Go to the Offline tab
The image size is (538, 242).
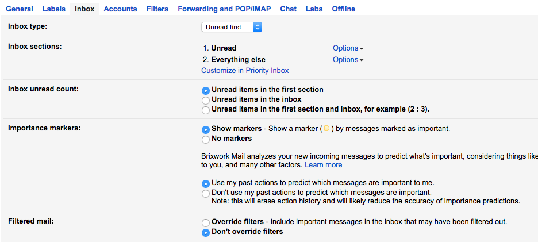coord(343,9)
